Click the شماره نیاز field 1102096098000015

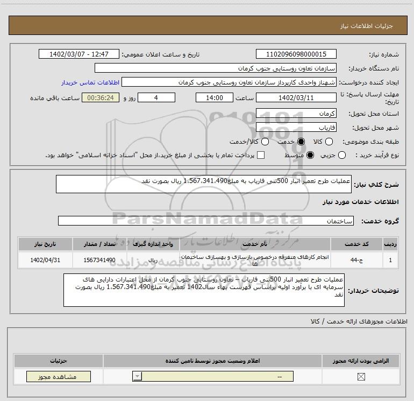pos(296,54)
